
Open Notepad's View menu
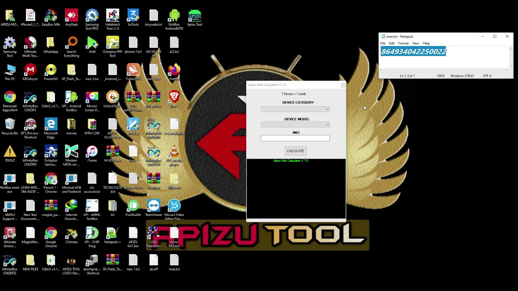416,43
